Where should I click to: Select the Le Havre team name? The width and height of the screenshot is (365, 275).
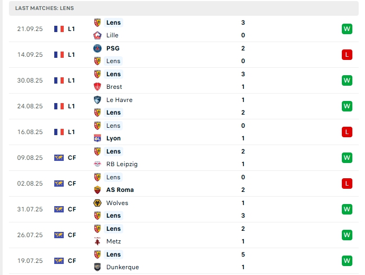click(x=119, y=100)
